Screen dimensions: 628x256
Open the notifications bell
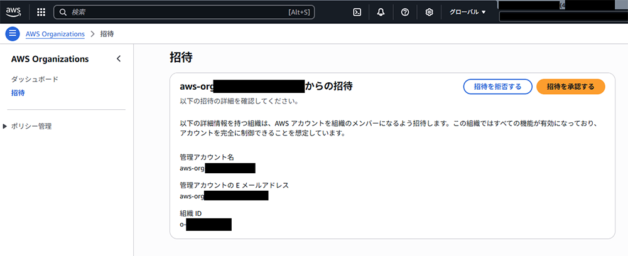(x=381, y=12)
